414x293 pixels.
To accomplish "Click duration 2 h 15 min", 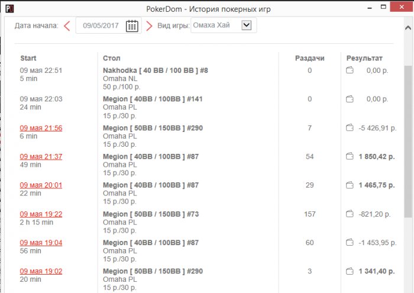I will tap(37, 222).
